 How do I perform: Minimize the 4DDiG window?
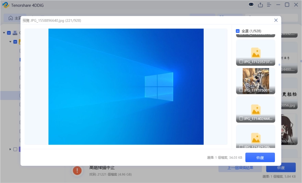(278, 4)
